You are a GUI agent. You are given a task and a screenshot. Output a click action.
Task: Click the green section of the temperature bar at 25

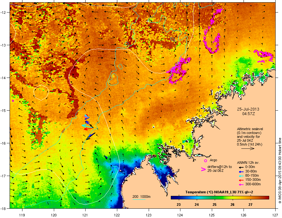point(214,198)
